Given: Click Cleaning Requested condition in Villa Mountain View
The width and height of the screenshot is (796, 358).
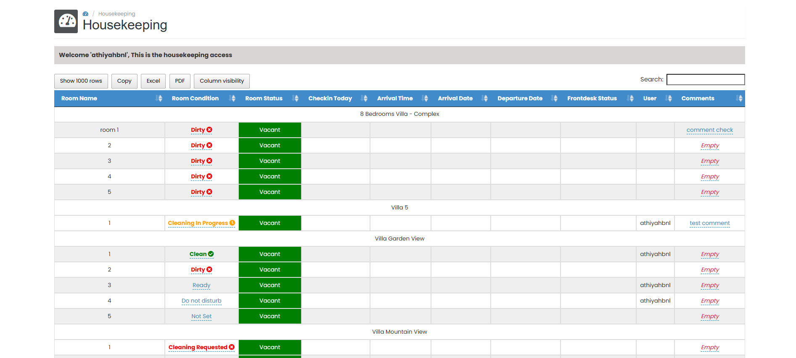Looking at the screenshot, I should [201, 348].
